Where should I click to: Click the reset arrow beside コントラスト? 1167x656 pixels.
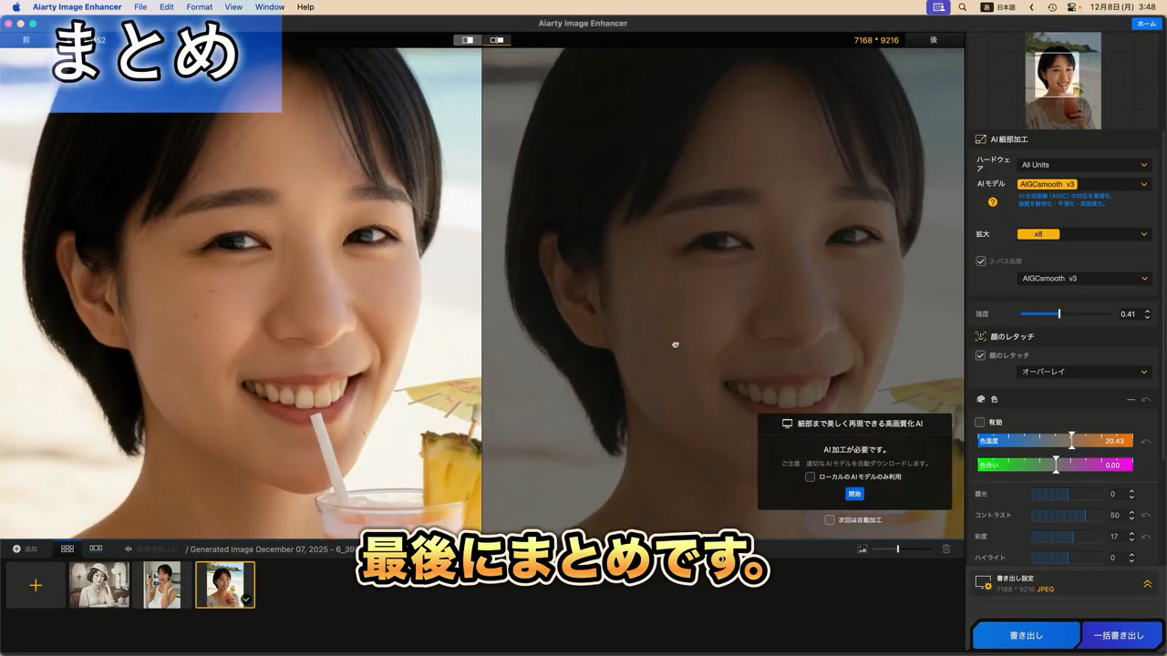tap(1146, 516)
